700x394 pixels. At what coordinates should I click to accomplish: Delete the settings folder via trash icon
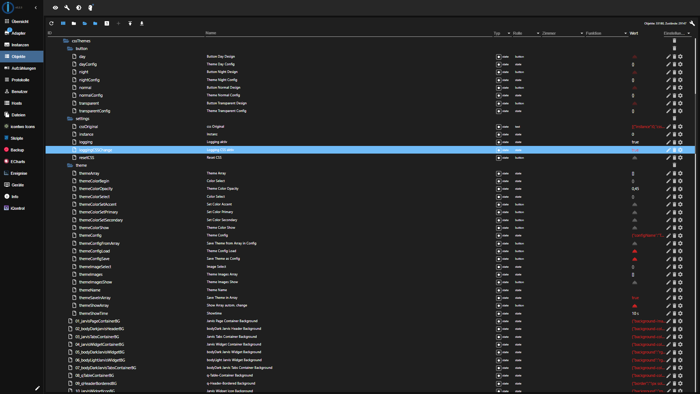coord(674,119)
